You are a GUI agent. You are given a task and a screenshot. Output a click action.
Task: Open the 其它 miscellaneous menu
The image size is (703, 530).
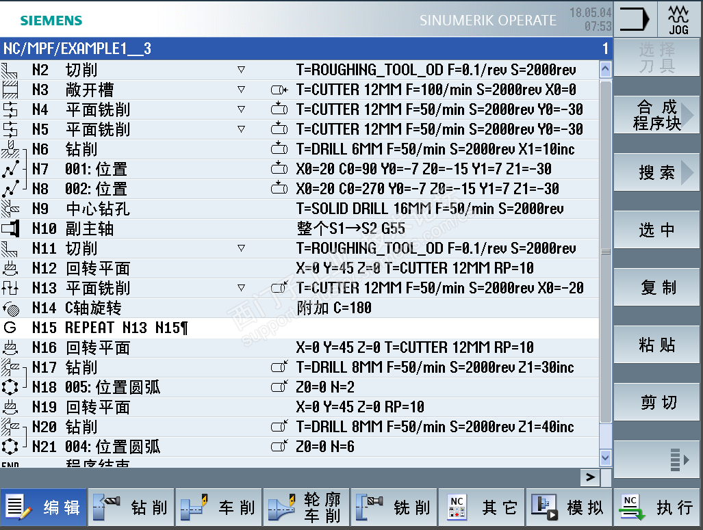click(481, 507)
